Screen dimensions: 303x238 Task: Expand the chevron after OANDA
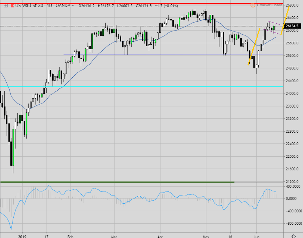point(73,6)
